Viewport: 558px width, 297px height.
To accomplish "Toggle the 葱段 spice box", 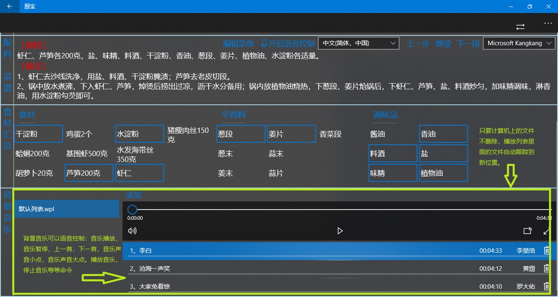I will [241, 134].
